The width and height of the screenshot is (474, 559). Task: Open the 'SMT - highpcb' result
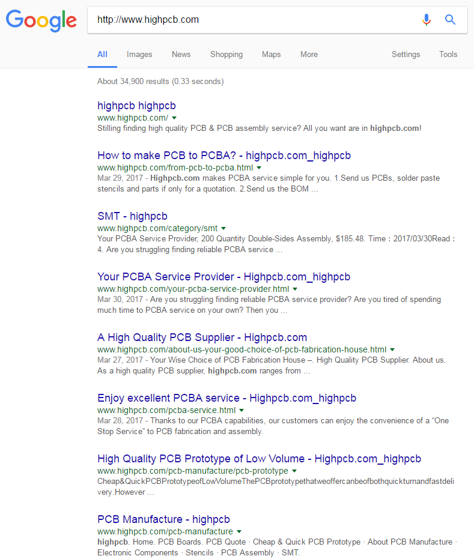point(132,216)
